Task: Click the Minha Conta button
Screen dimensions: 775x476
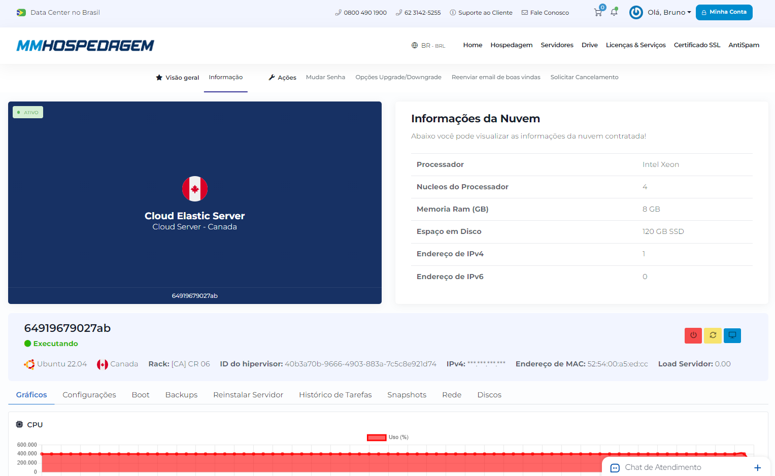Action: click(724, 12)
